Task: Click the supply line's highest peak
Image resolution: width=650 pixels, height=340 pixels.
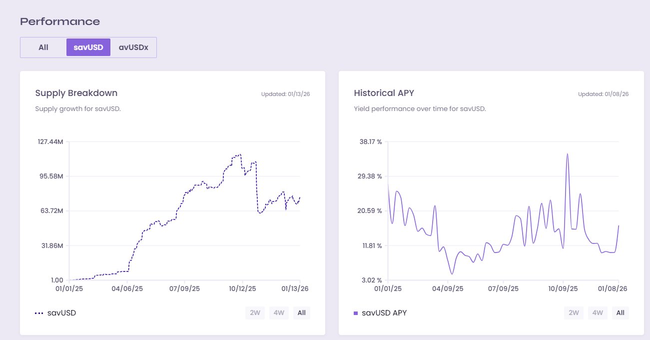Action: 240,154
